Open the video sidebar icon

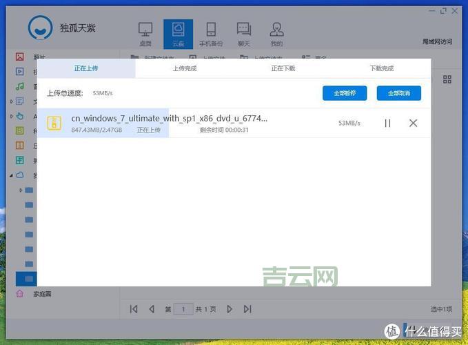[x=20, y=71]
